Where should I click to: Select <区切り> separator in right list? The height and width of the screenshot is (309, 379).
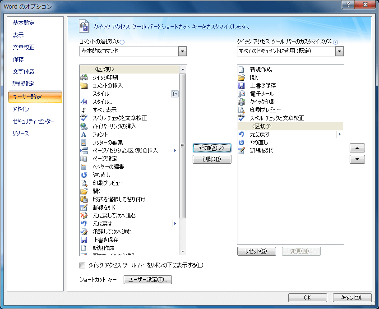290,126
